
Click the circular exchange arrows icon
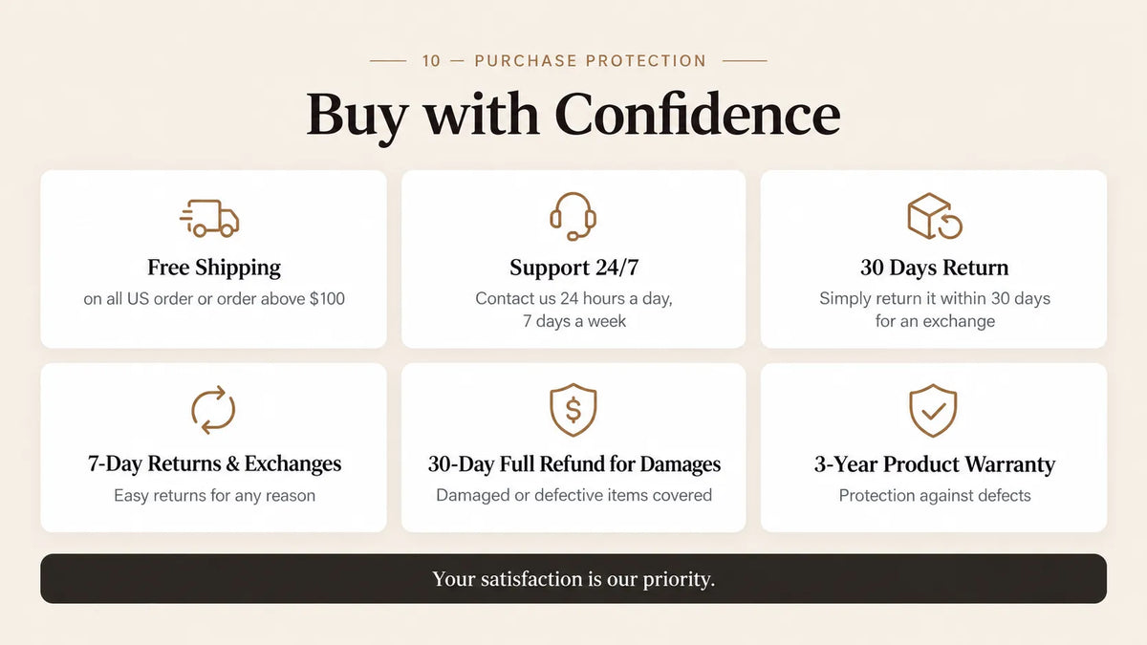[213, 410]
